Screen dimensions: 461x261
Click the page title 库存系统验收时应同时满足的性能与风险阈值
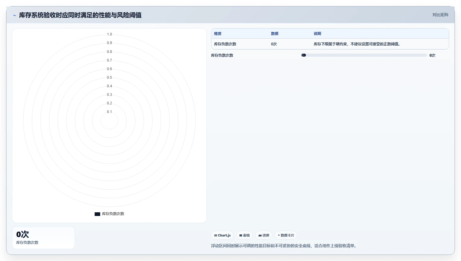(x=80, y=15)
